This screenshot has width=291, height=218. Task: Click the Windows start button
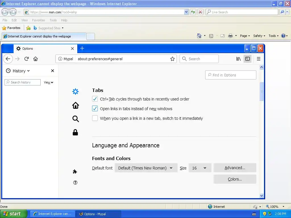[x=13, y=214]
